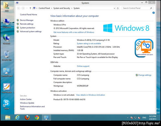Viewport: 161px width, 126px height.
Task: Click Get more features with new edition
Action: [74, 32]
